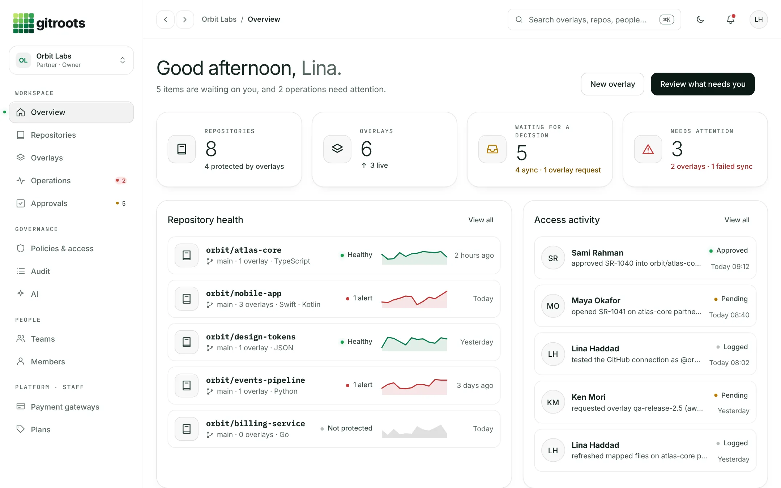Open the Repositories sidebar item
The width and height of the screenshot is (781, 488).
71,135
